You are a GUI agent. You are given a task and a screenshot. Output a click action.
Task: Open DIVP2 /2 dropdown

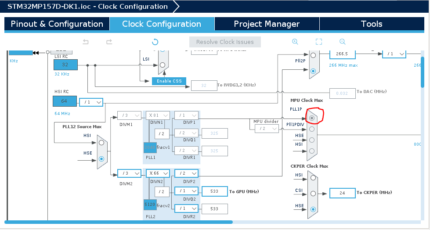tap(186, 173)
